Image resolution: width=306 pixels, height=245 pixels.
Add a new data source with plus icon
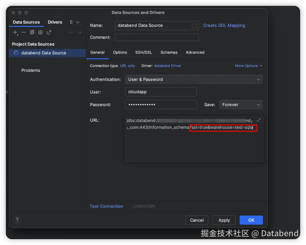click(15, 32)
